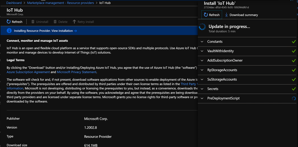
Task: Select the VaultWithIdentity step label
Action: 220,51
